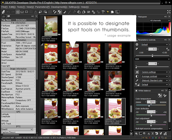Select thumbnail _DSC2557.NEF
The width and height of the screenshot is (172, 140).
[115, 111]
